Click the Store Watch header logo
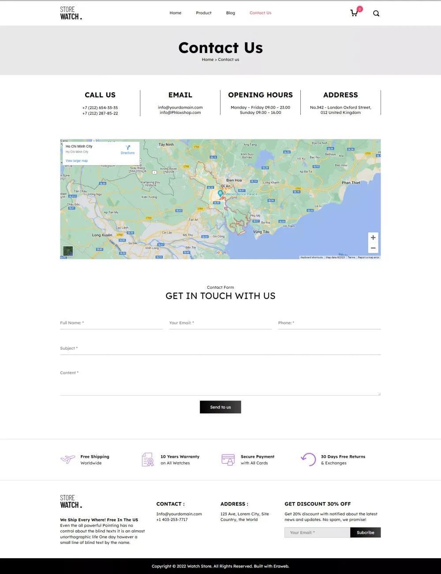 71,13
